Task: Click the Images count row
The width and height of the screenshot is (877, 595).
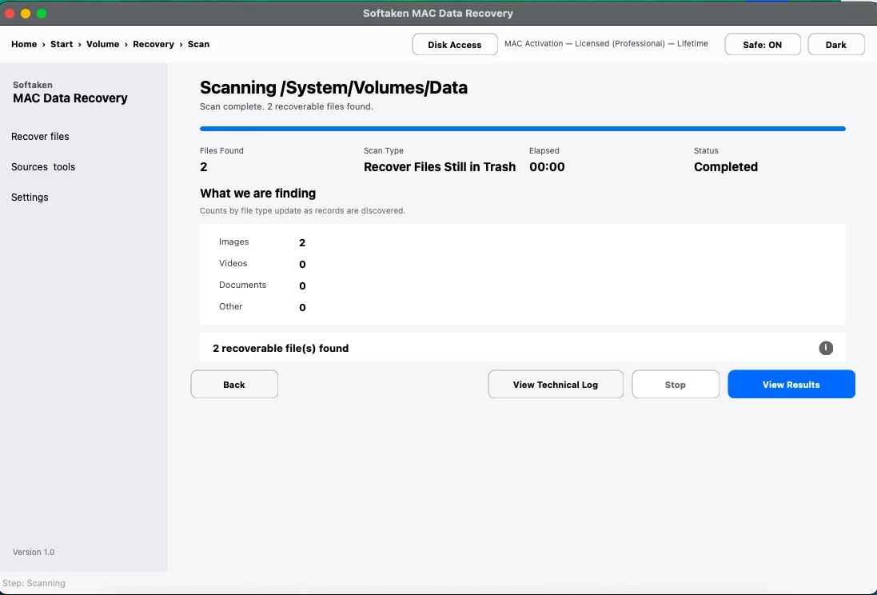Action: click(261, 242)
